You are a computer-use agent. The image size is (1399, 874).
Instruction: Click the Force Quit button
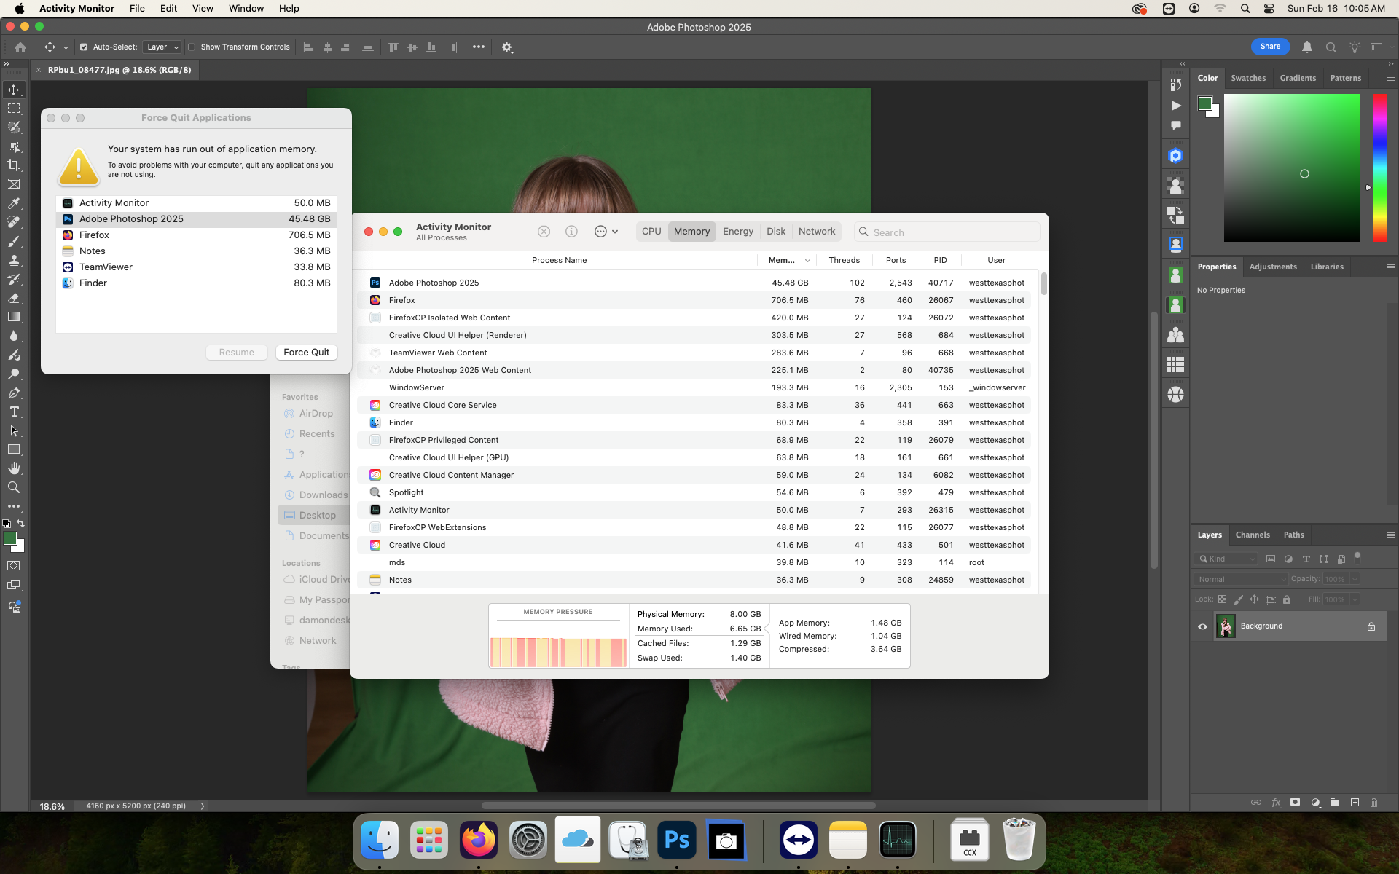(306, 353)
